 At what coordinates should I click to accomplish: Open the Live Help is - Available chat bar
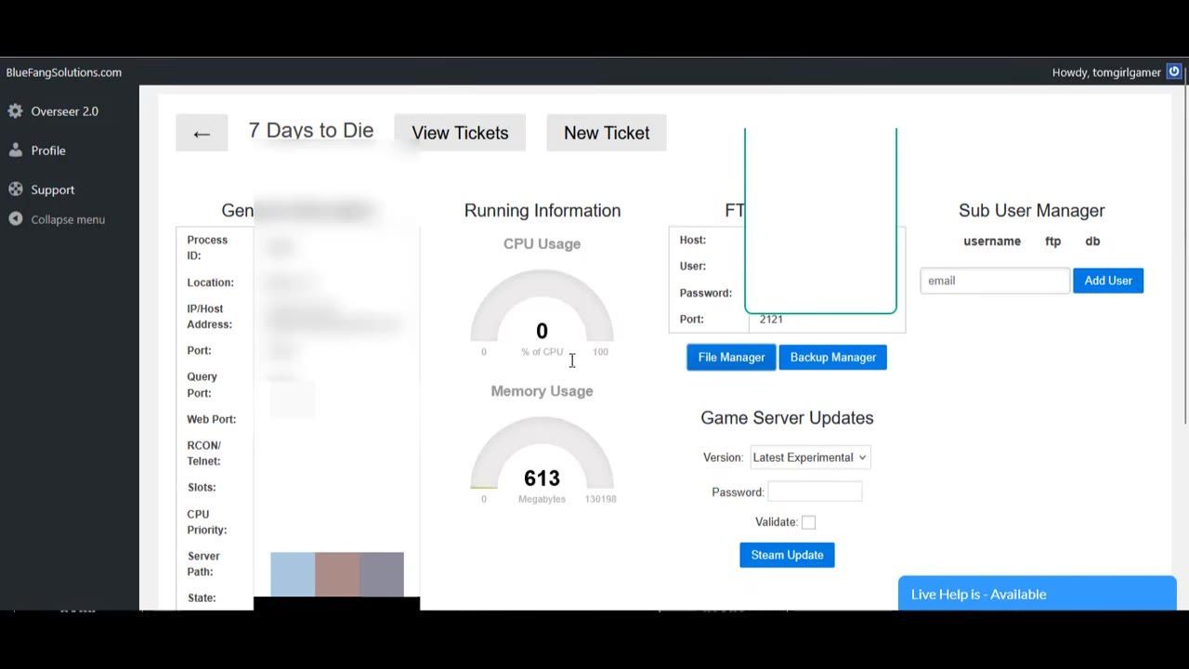[1038, 594]
